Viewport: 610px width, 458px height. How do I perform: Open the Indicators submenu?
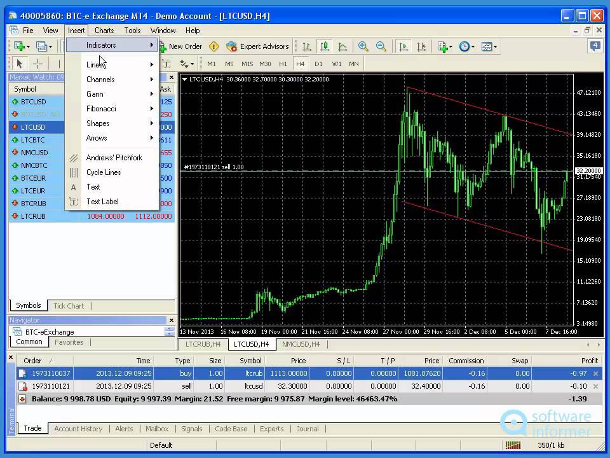click(112, 45)
